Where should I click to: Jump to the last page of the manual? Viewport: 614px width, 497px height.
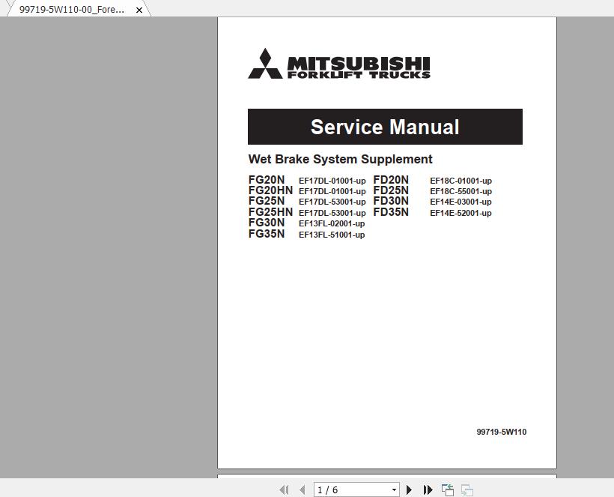coord(428,490)
